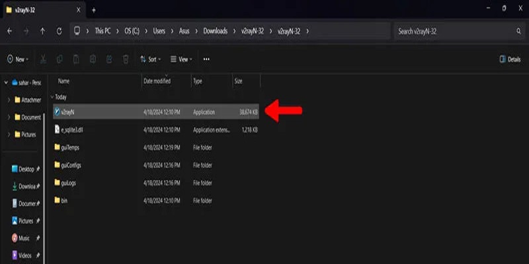Go up one folder level
Screen dimensions: 529x264
[x=42, y=31]
